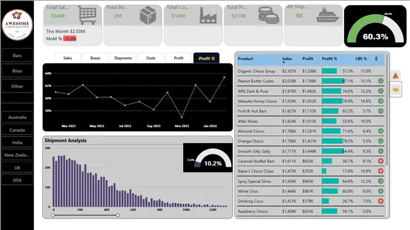The height and width of the screenshot is (230, 410).
Task: Click the red cross icon for Baker's Choco Chips
Action: tap(381, 171)
